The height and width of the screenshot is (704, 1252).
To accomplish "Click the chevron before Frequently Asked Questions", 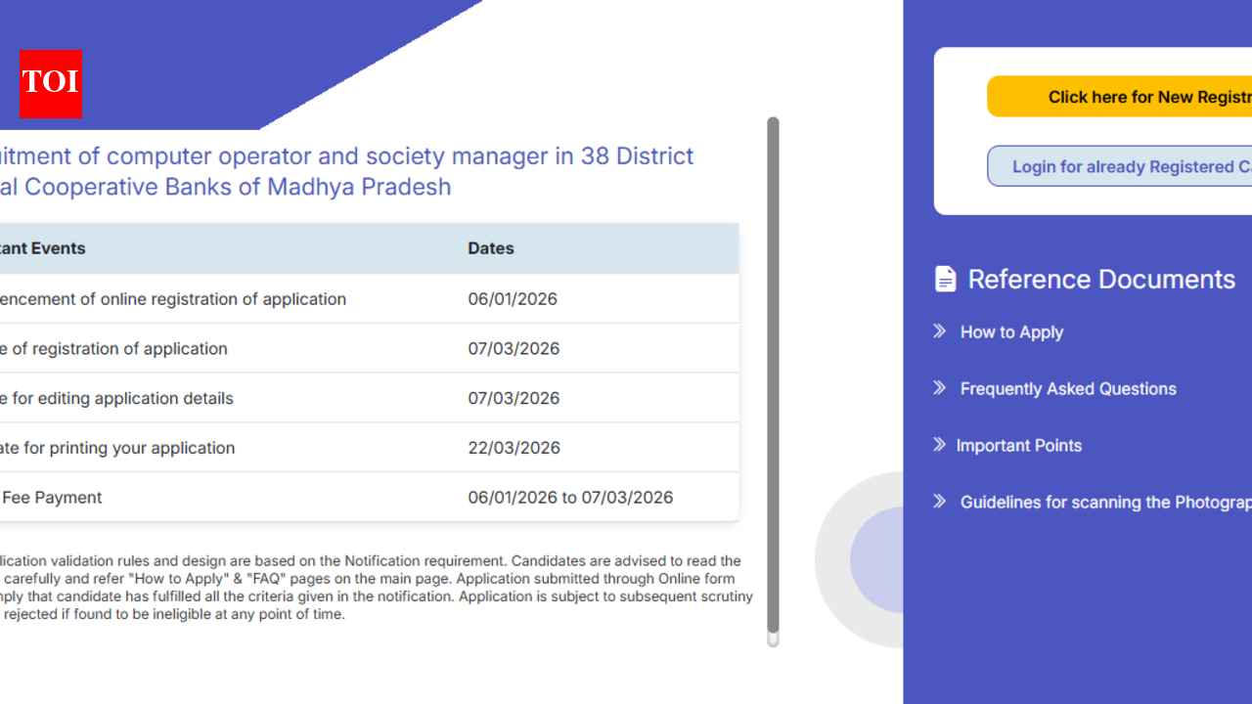I will (x=940, y=388).
